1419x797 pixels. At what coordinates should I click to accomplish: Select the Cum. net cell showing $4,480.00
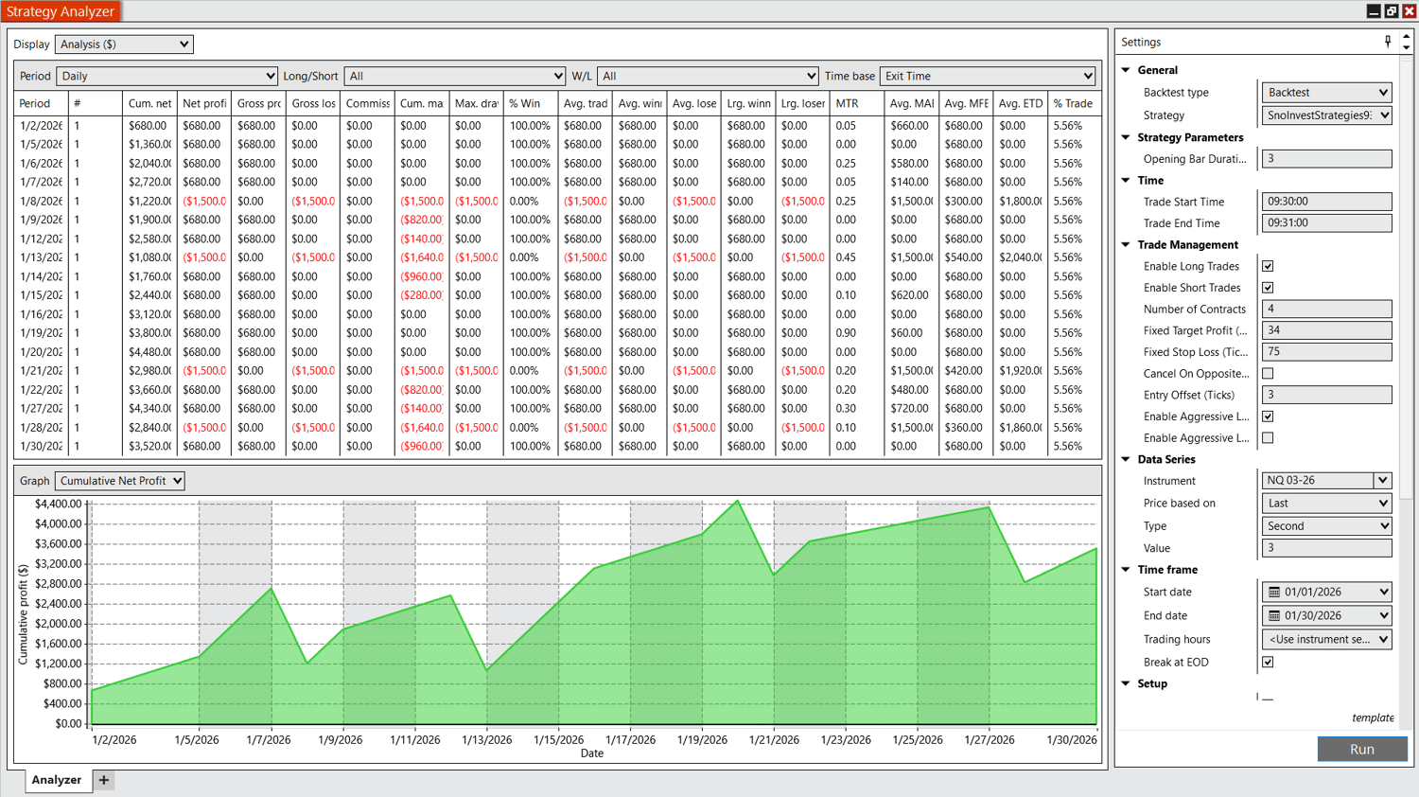tap(149, 352)
